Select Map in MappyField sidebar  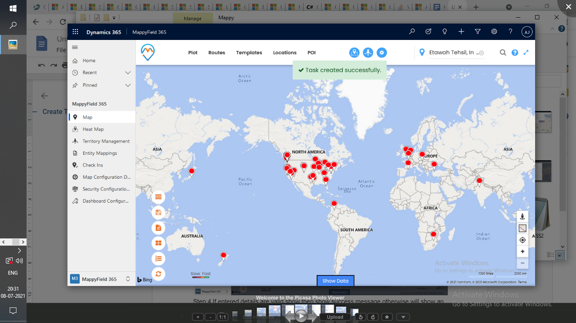click(x=101, y=117)
